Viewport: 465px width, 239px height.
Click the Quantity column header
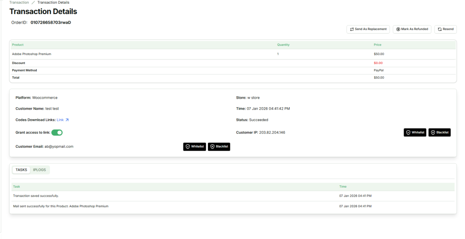point(283,45)
